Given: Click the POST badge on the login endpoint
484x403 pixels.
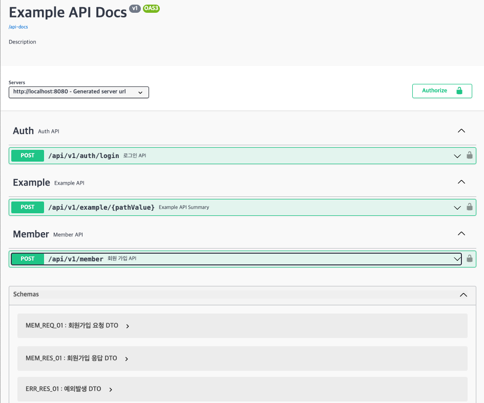Looking at the screenshot, I should (28, 155).
